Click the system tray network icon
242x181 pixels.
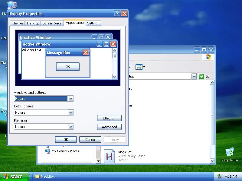point(219,176)
